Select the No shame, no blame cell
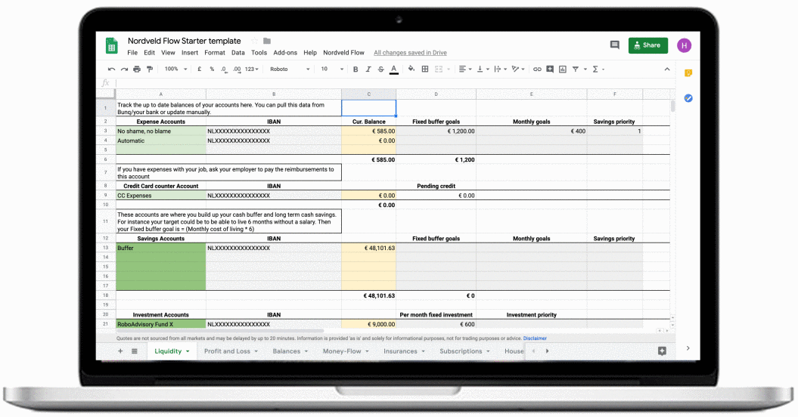 [161, 131]
